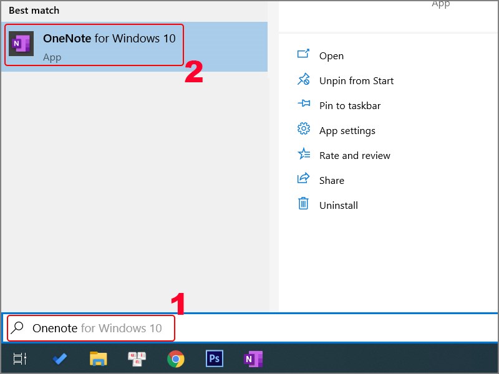This screenshot has height=374, width=499.
Task: Click the Rate and review star icon
Action: pyautogui.click(x=304, y=153)
